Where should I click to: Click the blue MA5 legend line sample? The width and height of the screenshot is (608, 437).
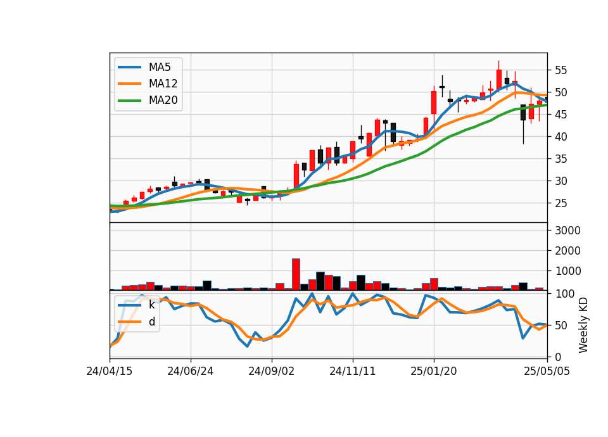click(129, 67)
